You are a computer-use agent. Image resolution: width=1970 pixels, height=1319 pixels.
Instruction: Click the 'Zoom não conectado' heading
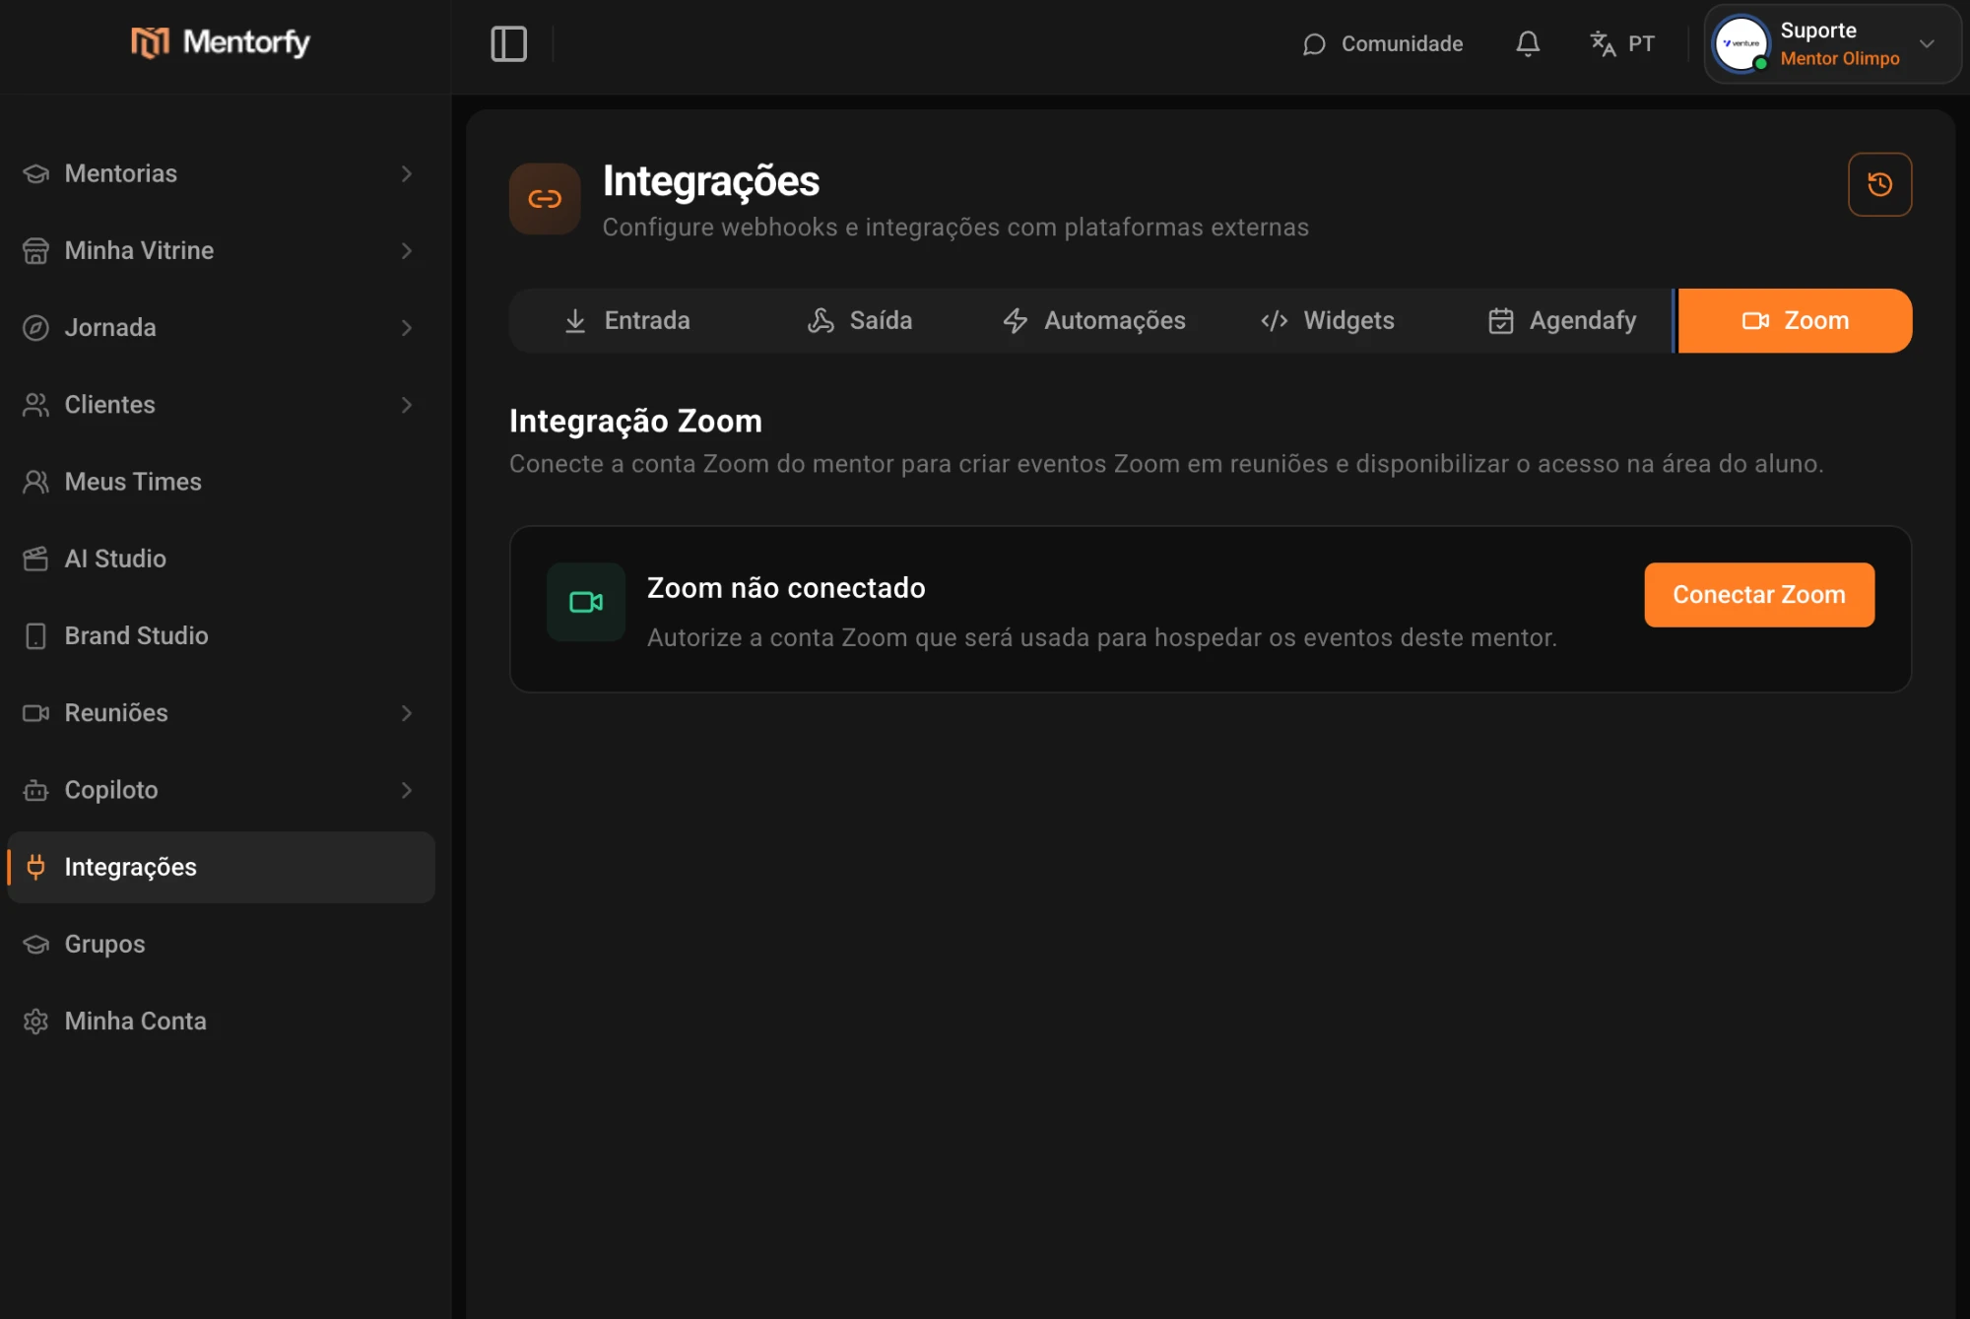click(x=786, y=588)
